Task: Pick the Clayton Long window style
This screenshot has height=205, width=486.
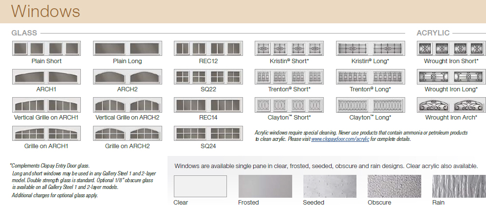Action: (371, 105)
